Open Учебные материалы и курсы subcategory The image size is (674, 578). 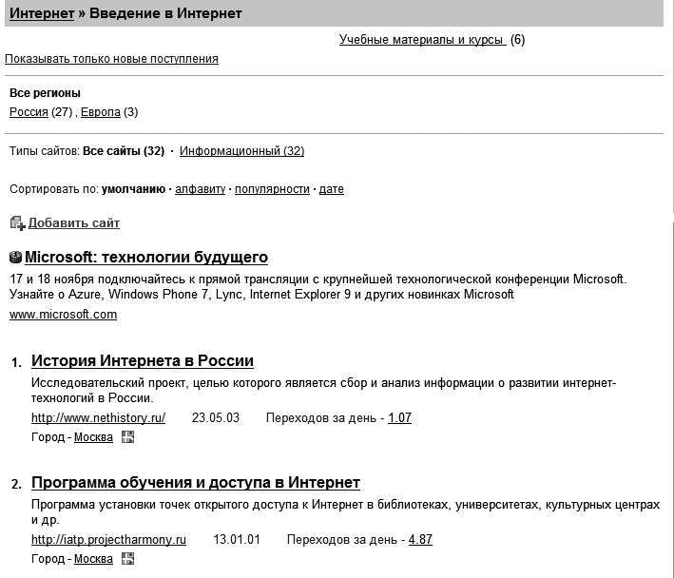422,40
